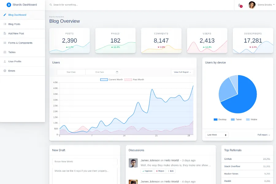276x184 pixels.
Task: Click the User Profile person icon
Action: point(5,61)
